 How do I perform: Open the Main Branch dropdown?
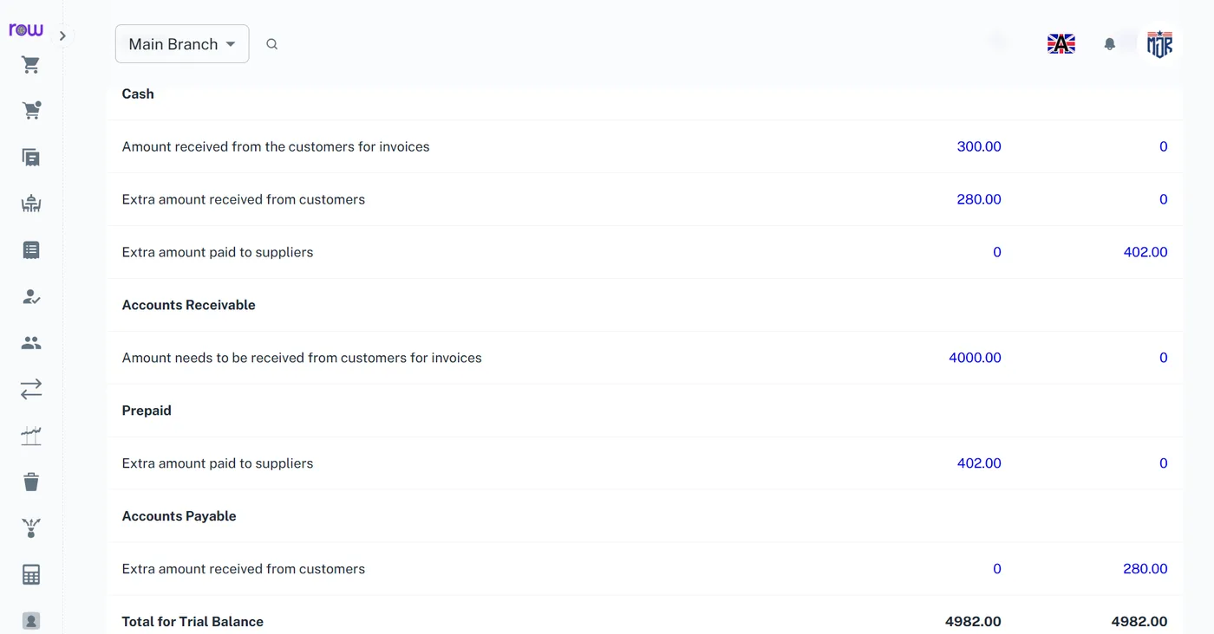coord(182,44)
